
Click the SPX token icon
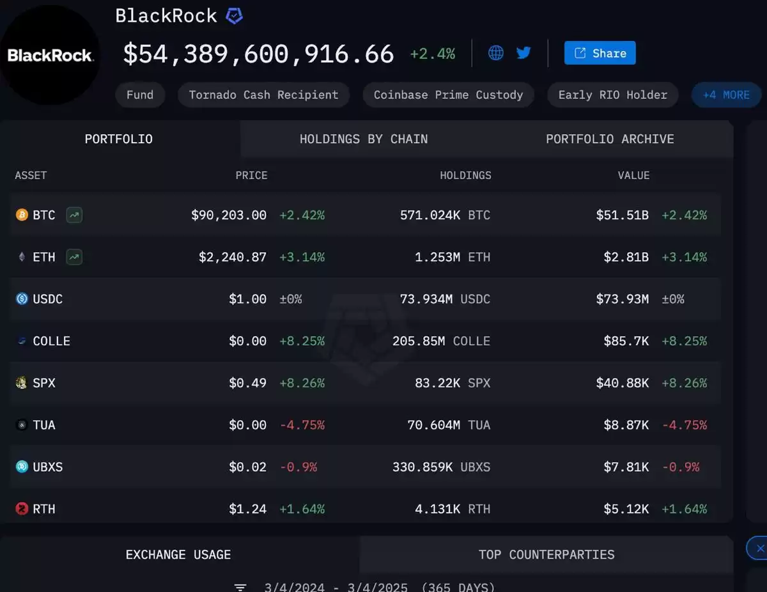22,383
